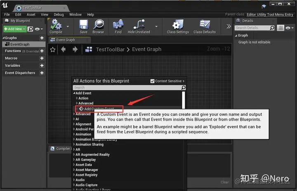Image resolution: width=297 pixels, height=191 pixels.
Task: Expand the Context Sensitive options arrow
Action: (184, 81)
